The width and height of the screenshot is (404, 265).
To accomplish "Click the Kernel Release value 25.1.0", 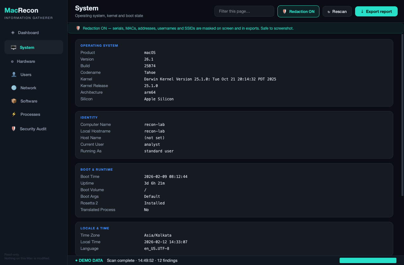I will pyautogui.click(x=151, y=85).
